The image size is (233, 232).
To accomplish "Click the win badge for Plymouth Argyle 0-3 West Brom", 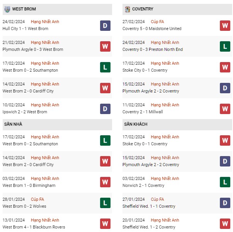I will pyautogui.click(x=105, y=46).
